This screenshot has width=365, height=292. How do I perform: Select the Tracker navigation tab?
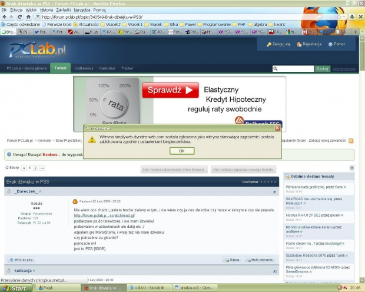coord(127,68)
